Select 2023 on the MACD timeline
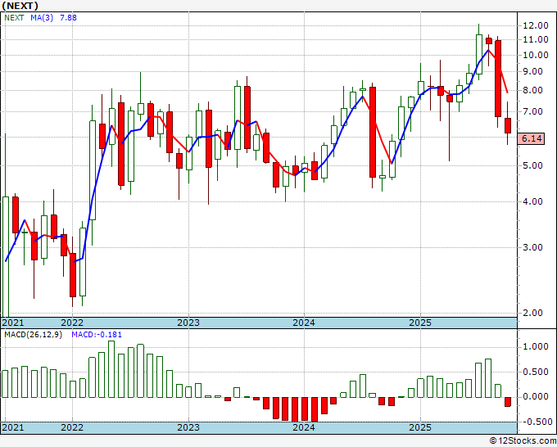This screenshot has height=447, width=557. [x=188, y=427]
